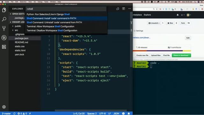The height and width of the screenshot is (115, 204).
Task: Click the editor horizontal scrollbar
Action: (x=91, y=110)
